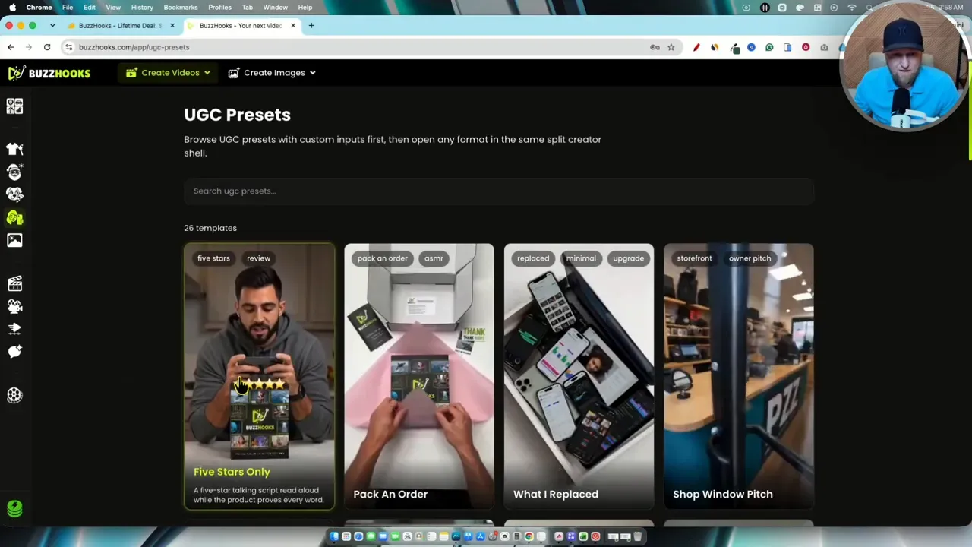
Task: Bookmark page with the star icon
Action: (x=671, y=47)
